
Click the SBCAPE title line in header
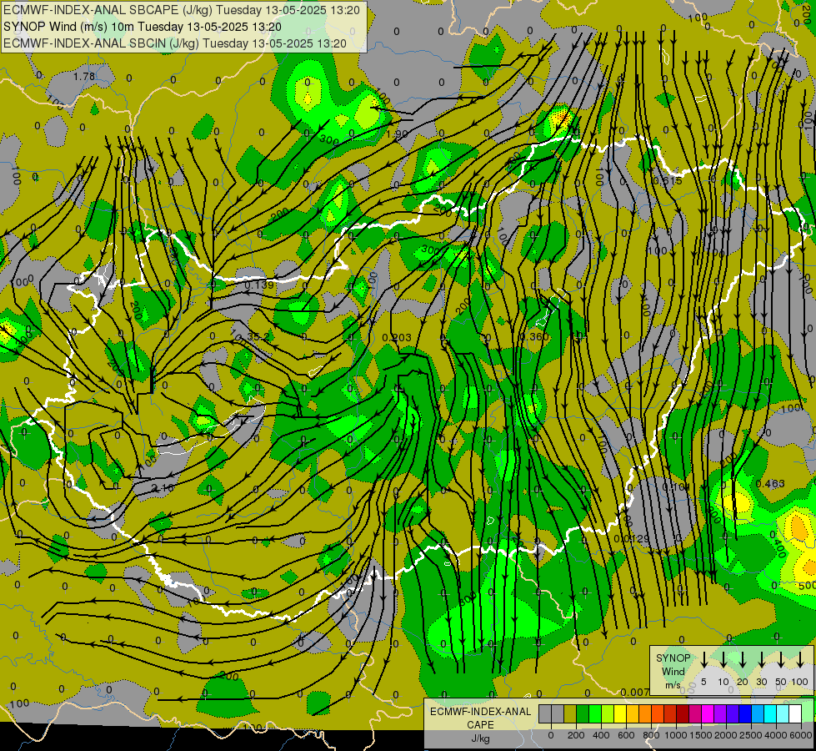tap(181, 10)
